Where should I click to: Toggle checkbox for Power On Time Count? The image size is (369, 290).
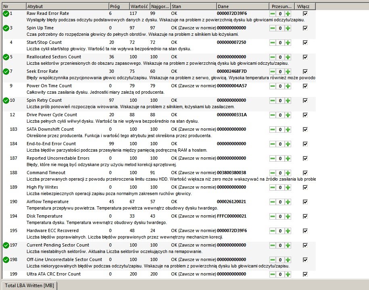pos(305,86)
